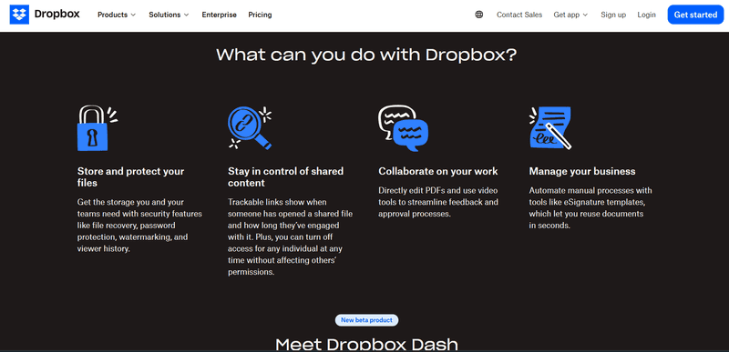Click the chat bubbles illustration
The image size is (729, 352).
(x=403, y=128)
